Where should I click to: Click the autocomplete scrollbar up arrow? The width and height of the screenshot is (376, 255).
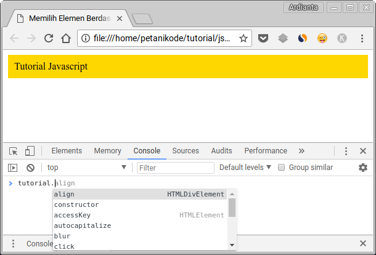pos(232,194)
